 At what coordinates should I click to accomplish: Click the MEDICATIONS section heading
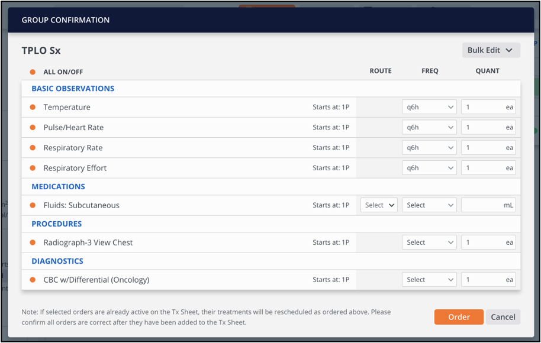(x=59, y=187)
